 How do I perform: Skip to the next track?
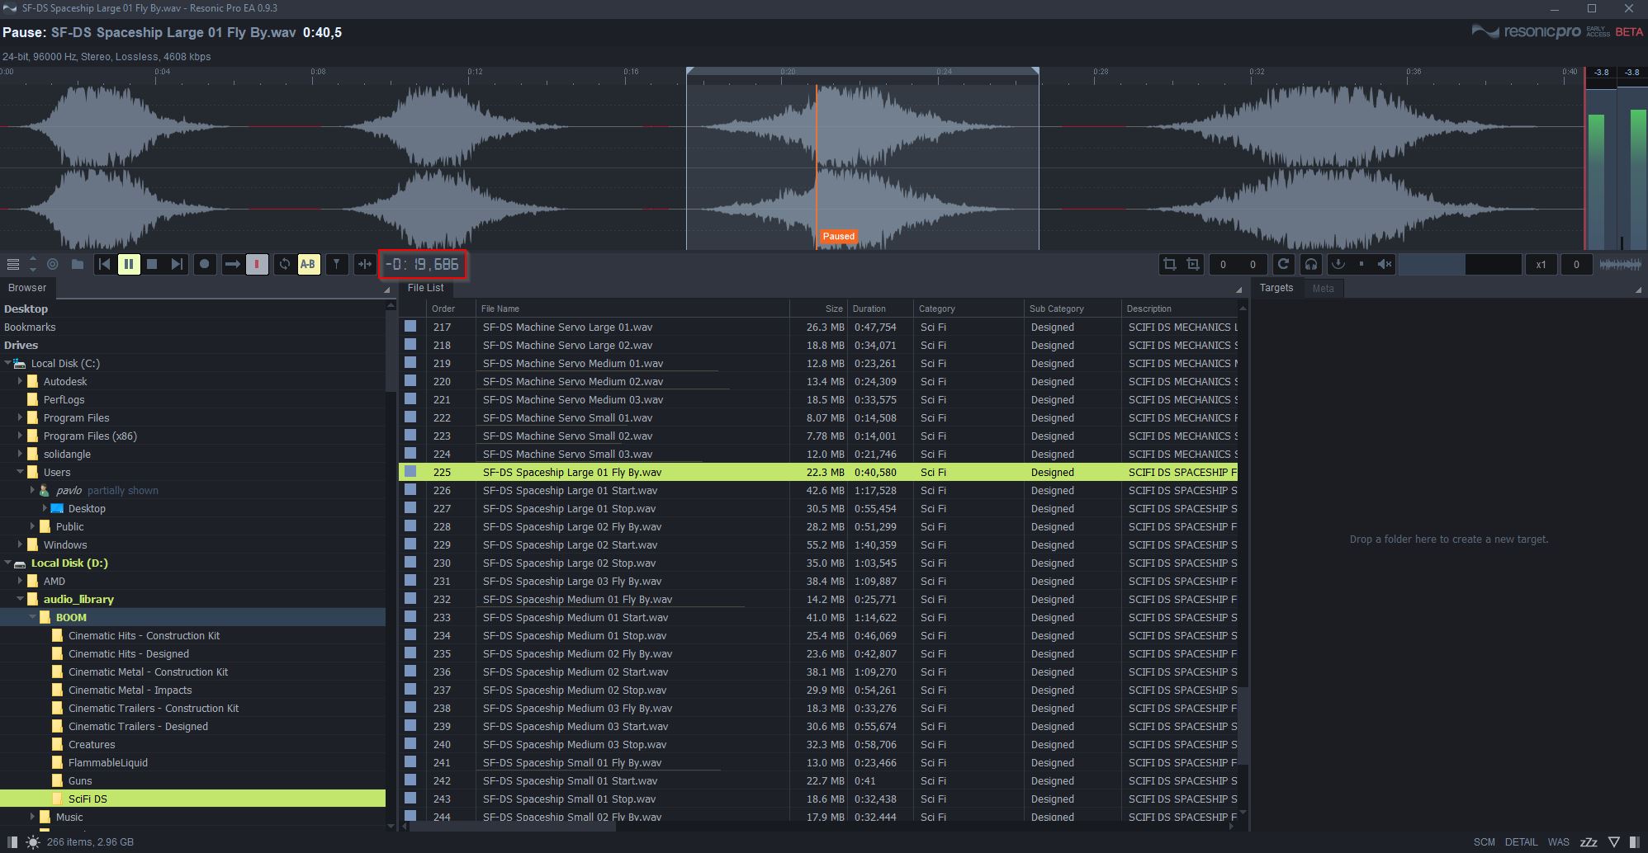(177, 264)
